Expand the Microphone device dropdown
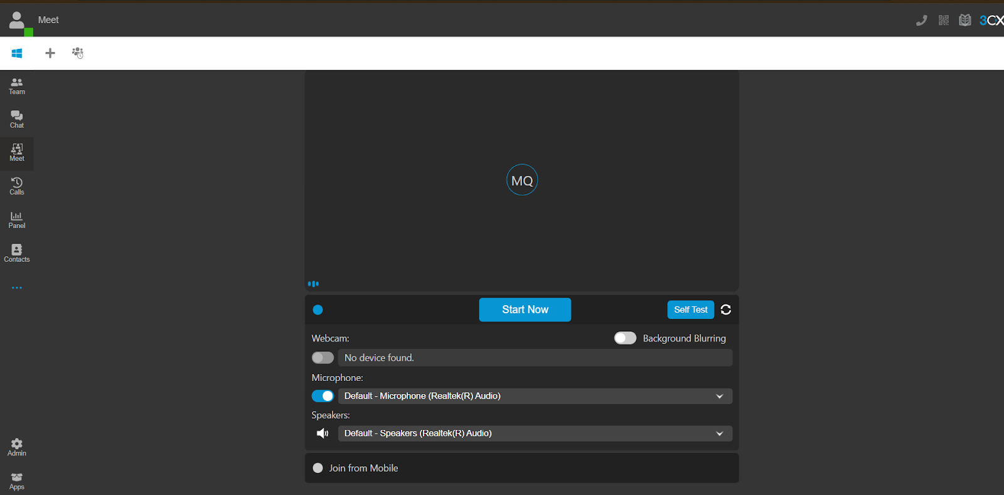The image size is (1004, 495). 719,396
